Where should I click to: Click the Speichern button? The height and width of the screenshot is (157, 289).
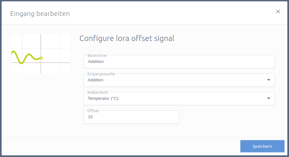pos(262,146)
